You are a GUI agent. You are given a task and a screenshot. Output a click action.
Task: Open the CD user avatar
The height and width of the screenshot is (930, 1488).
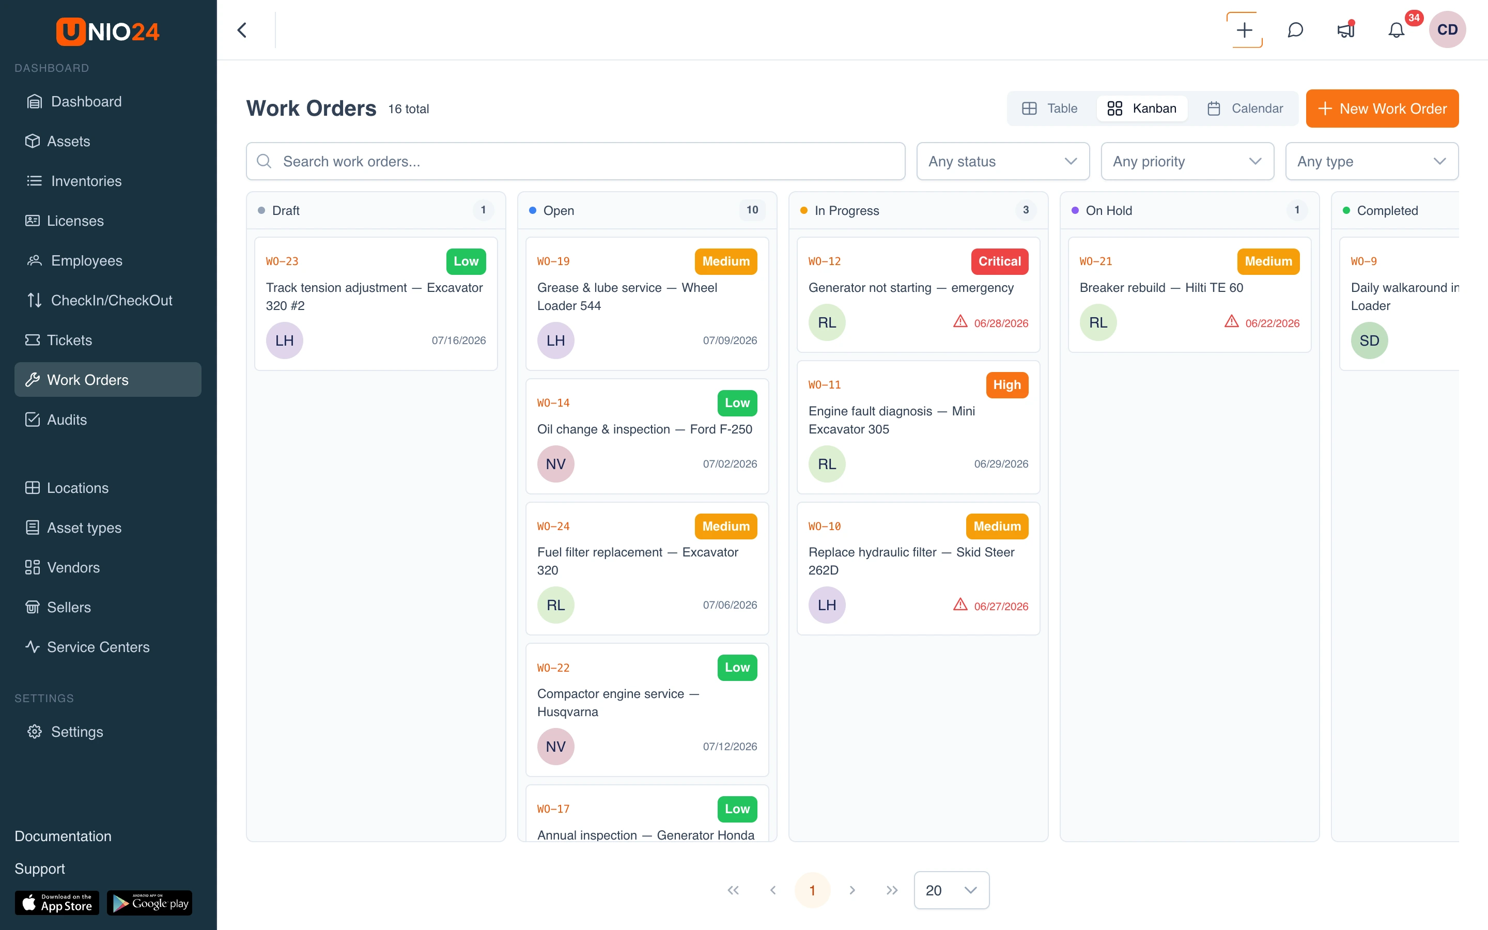point(1447,29)
